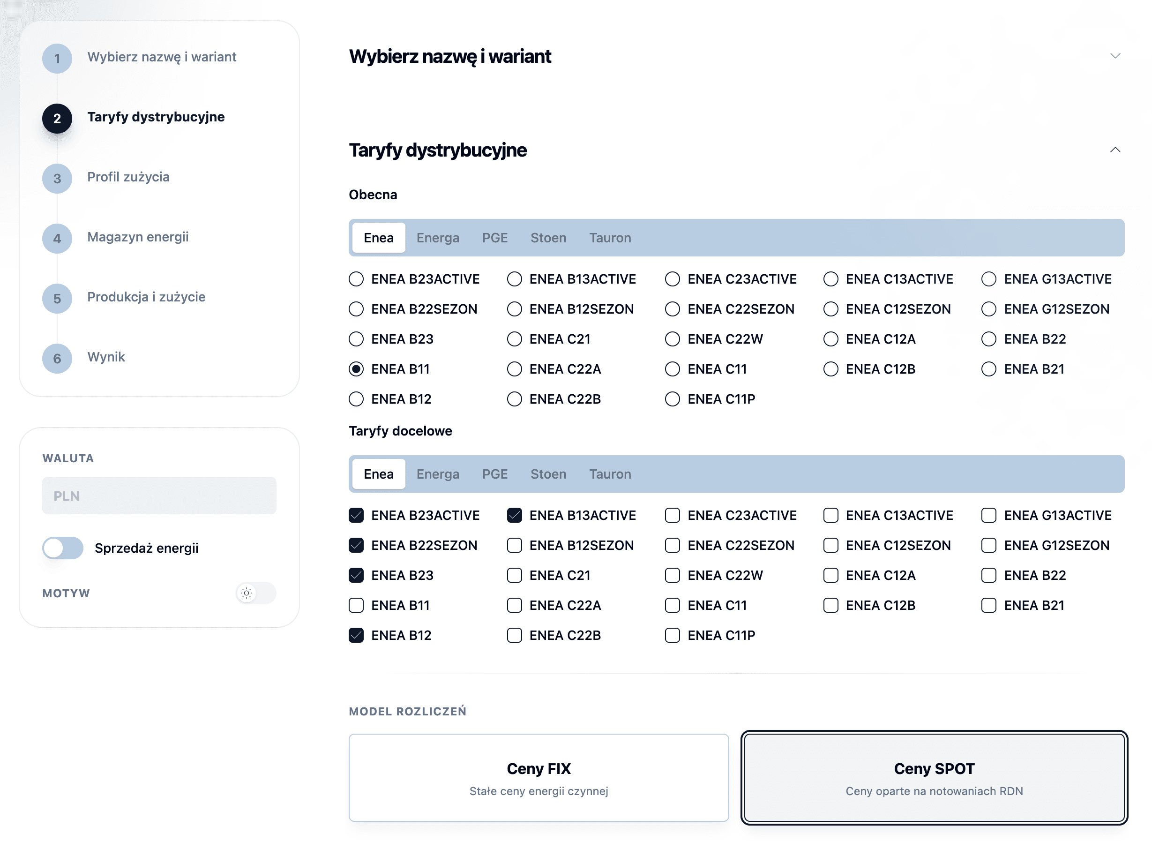Choose the Ceny FIX pricing model
1152x849 pixels.
click(x=539, y=778)
